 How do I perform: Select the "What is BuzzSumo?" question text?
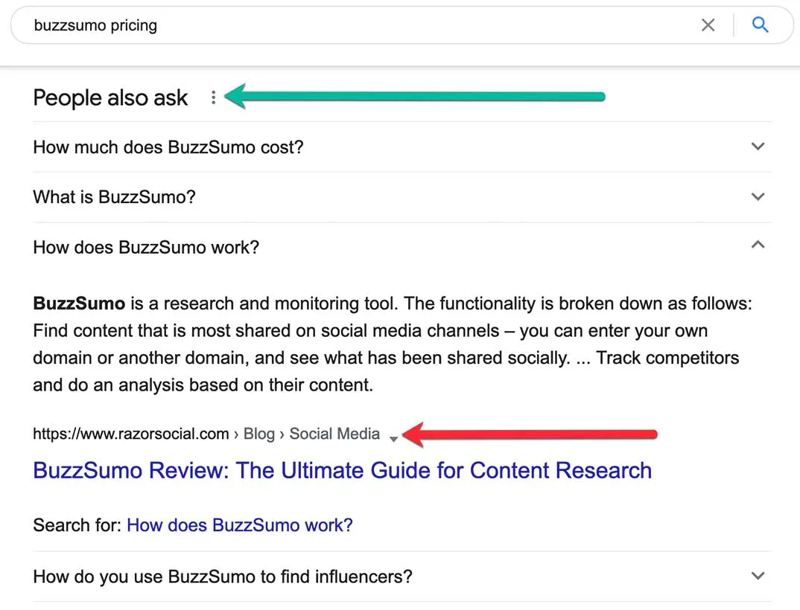(114, 198)
